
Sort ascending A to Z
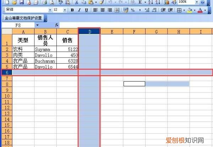point(151,2)
